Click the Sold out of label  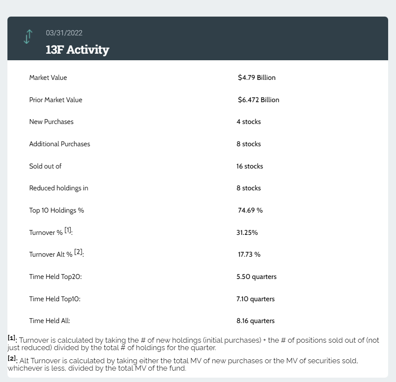click(45, 166)
